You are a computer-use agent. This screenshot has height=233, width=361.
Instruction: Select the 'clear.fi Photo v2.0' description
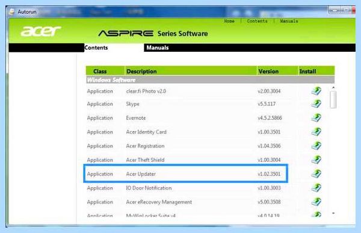click(x=146, y=92)
